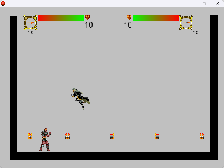This screenshot has width=224, height=168.
Task: Click the rightmost flaming candle
Action: tap(201, 136)
